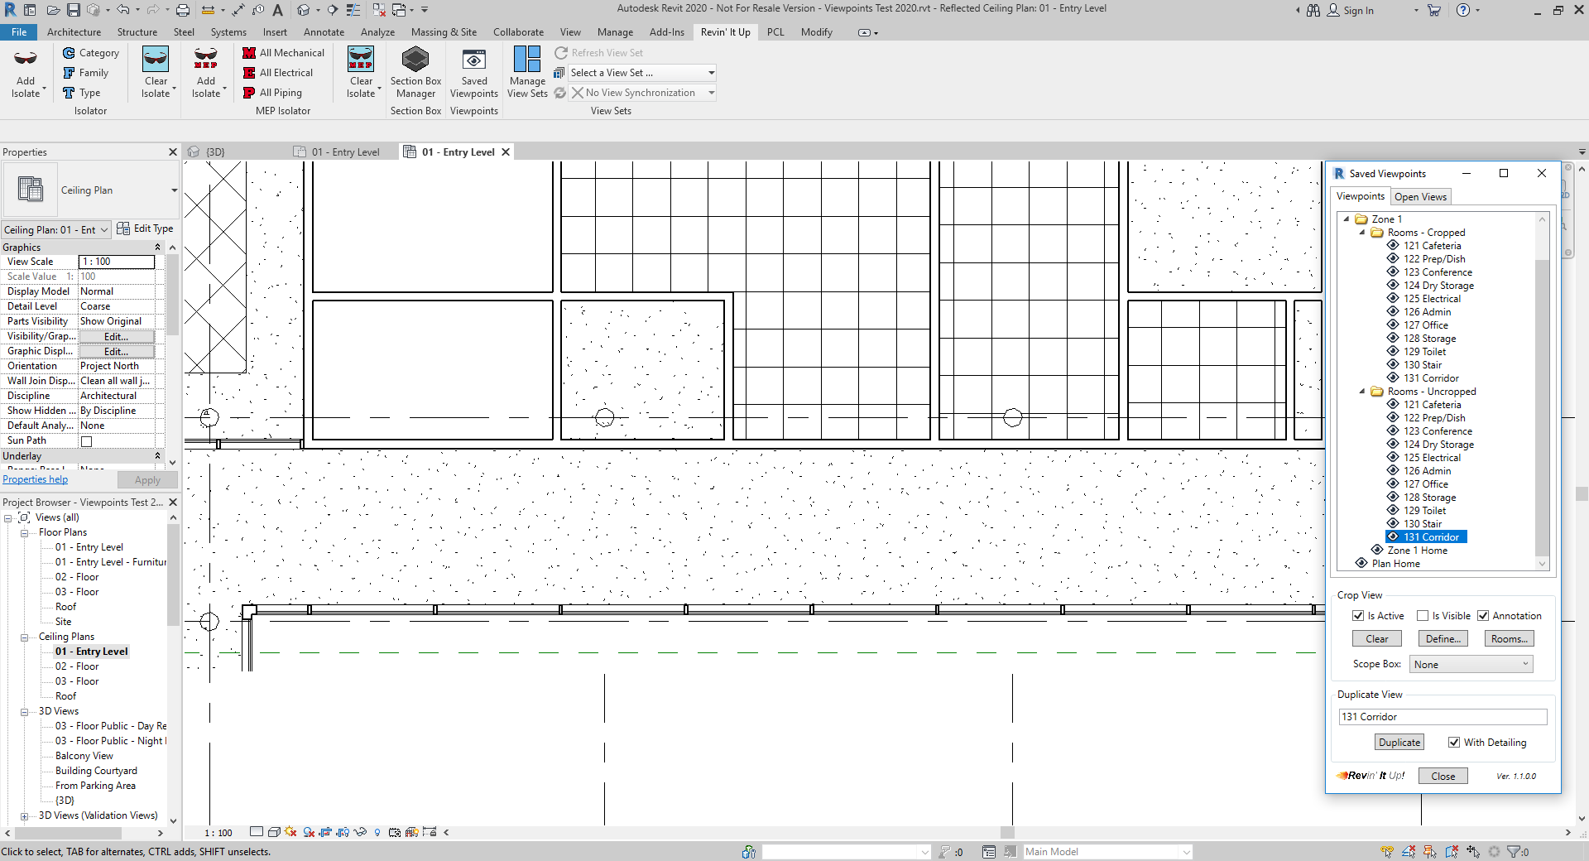Screen dimensions: 1589x861
Task: Isolate All Piping elements
Action: (x=272, y=93)
